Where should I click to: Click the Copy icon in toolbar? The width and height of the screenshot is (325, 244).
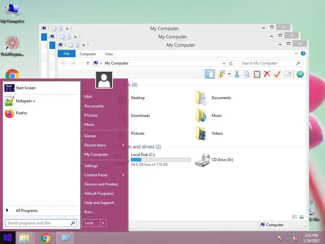(x=247, y=74)
